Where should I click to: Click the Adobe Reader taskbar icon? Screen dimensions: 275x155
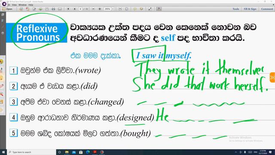(x=95, y=152)
